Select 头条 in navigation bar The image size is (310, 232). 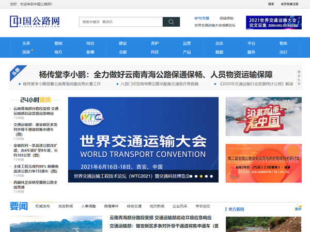(26, 43)
